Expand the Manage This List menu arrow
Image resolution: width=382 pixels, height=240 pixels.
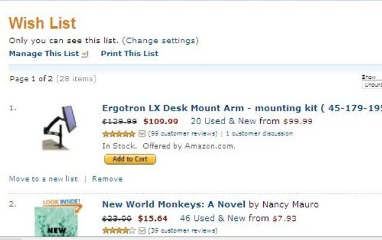[85, 54]
